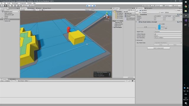Click the Clear button for Nav Mesh Data
Image resolution: width=189 pixels, height=106 pixels.
coord(161,45)
